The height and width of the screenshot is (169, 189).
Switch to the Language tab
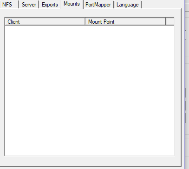coord(128,5)
